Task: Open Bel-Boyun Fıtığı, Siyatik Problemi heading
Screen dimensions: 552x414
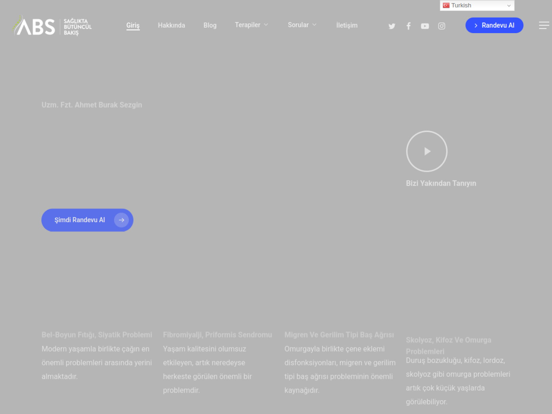Action: click(97, 335)
